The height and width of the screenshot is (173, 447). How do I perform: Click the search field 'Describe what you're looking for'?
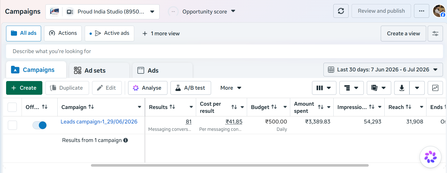coord(225,51)
